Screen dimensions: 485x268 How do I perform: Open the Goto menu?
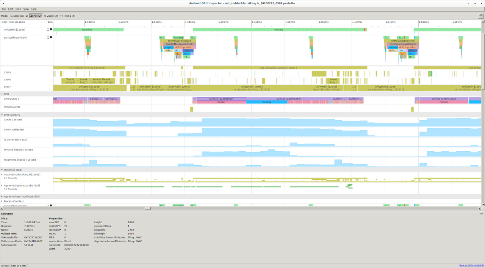[19, 9]
